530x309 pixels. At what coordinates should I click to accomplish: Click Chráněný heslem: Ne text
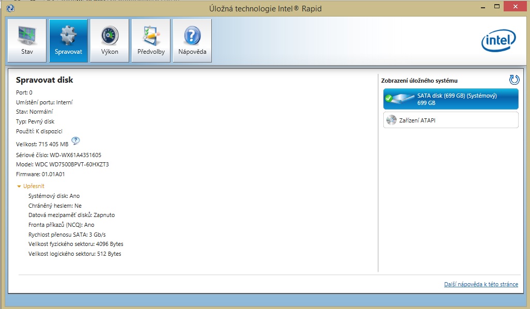(55, 206)
